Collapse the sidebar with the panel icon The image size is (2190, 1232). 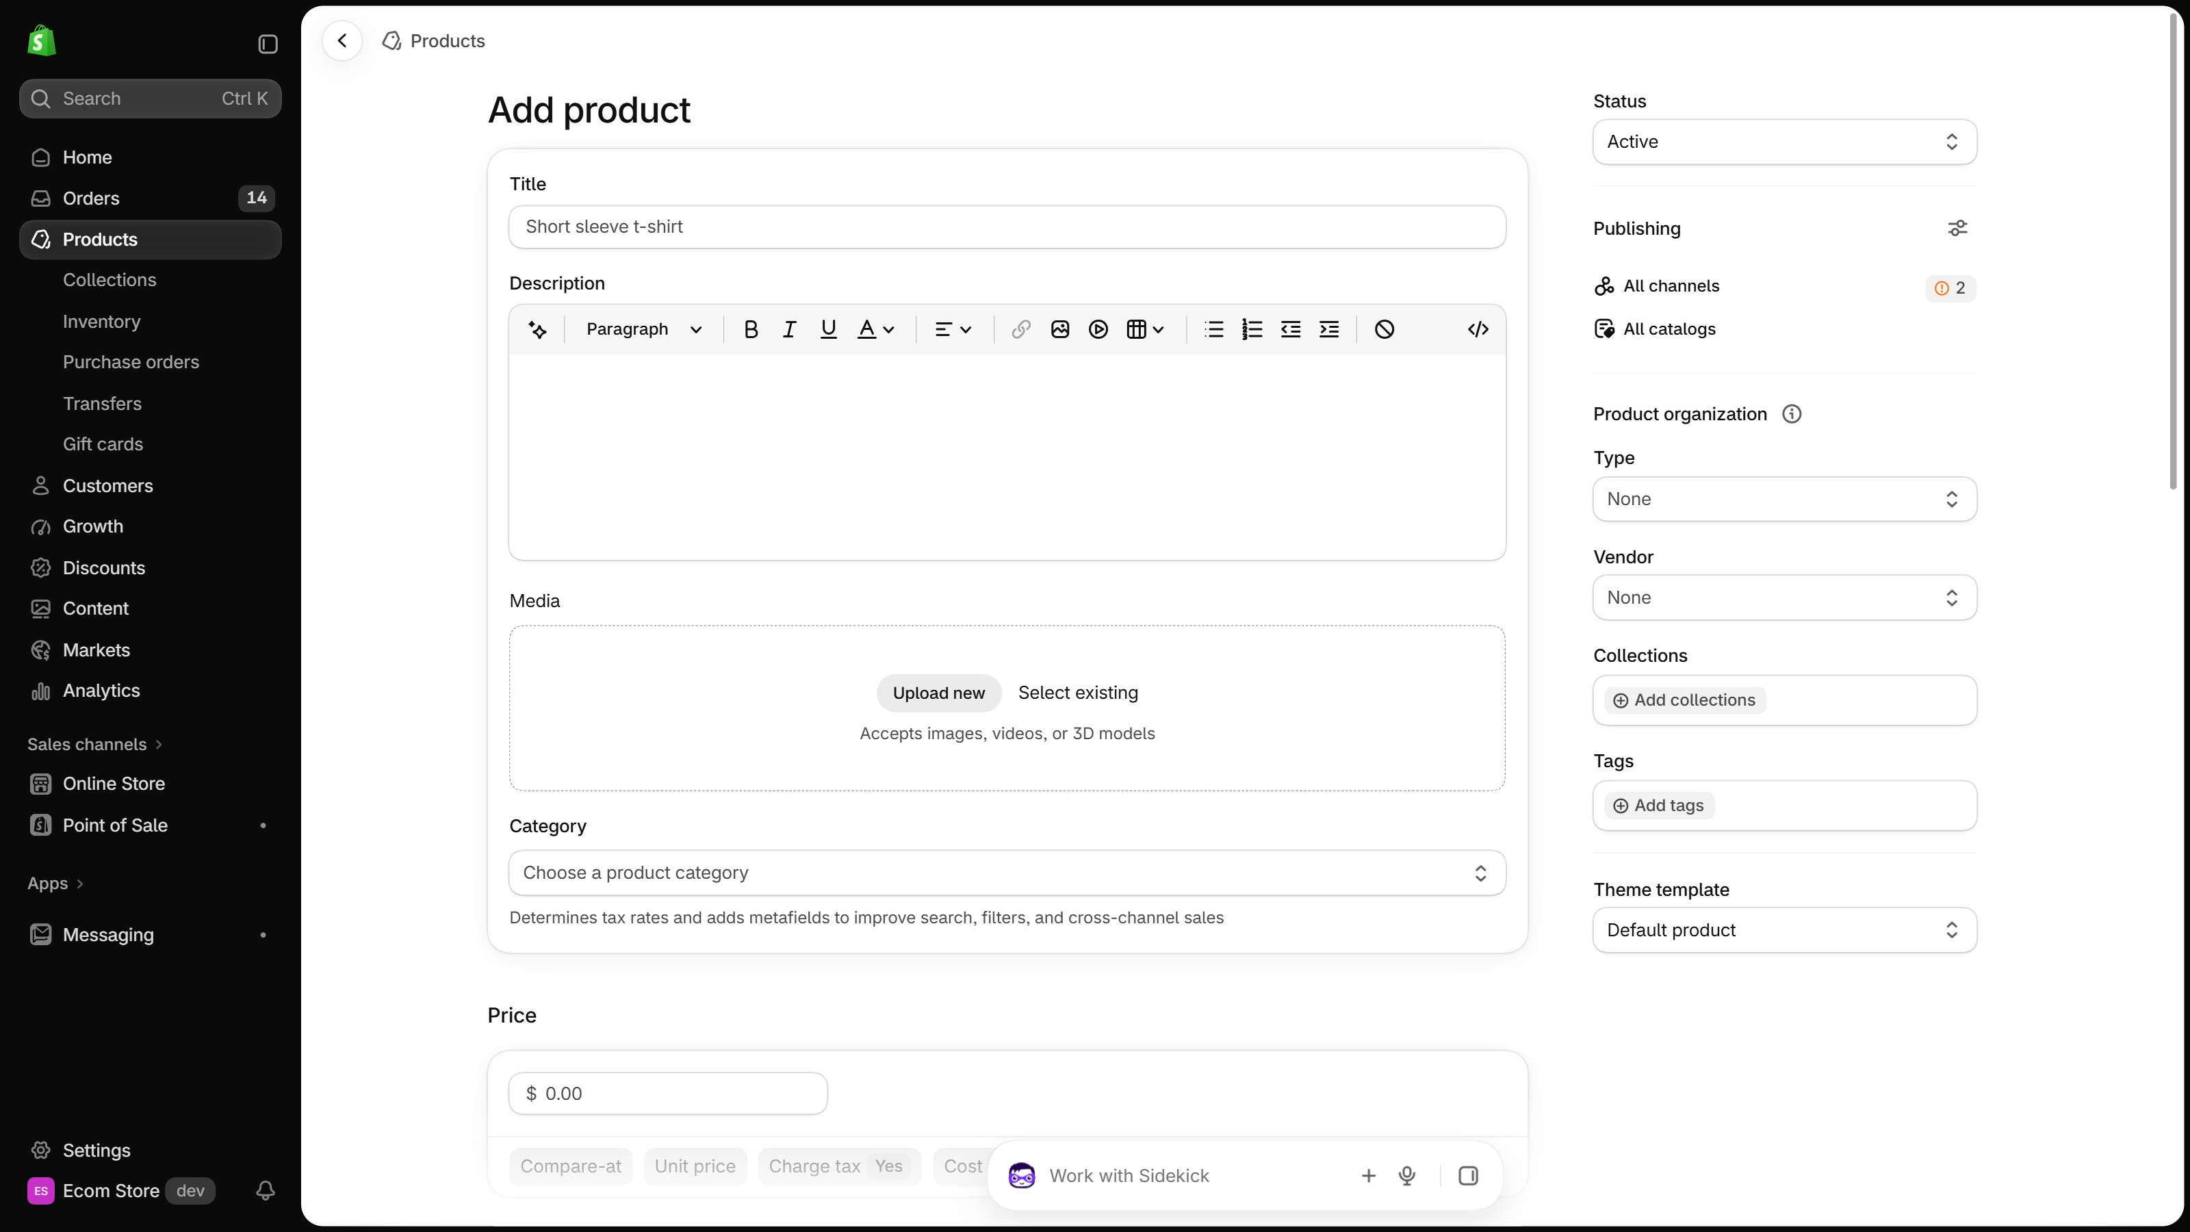[268, 44]
